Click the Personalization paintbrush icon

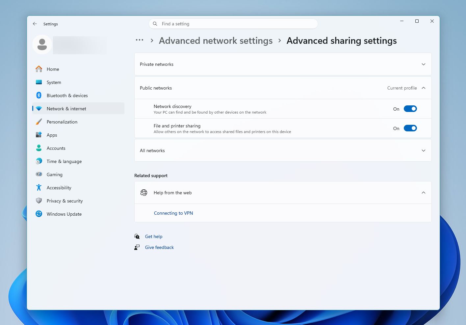click(39, 122)
